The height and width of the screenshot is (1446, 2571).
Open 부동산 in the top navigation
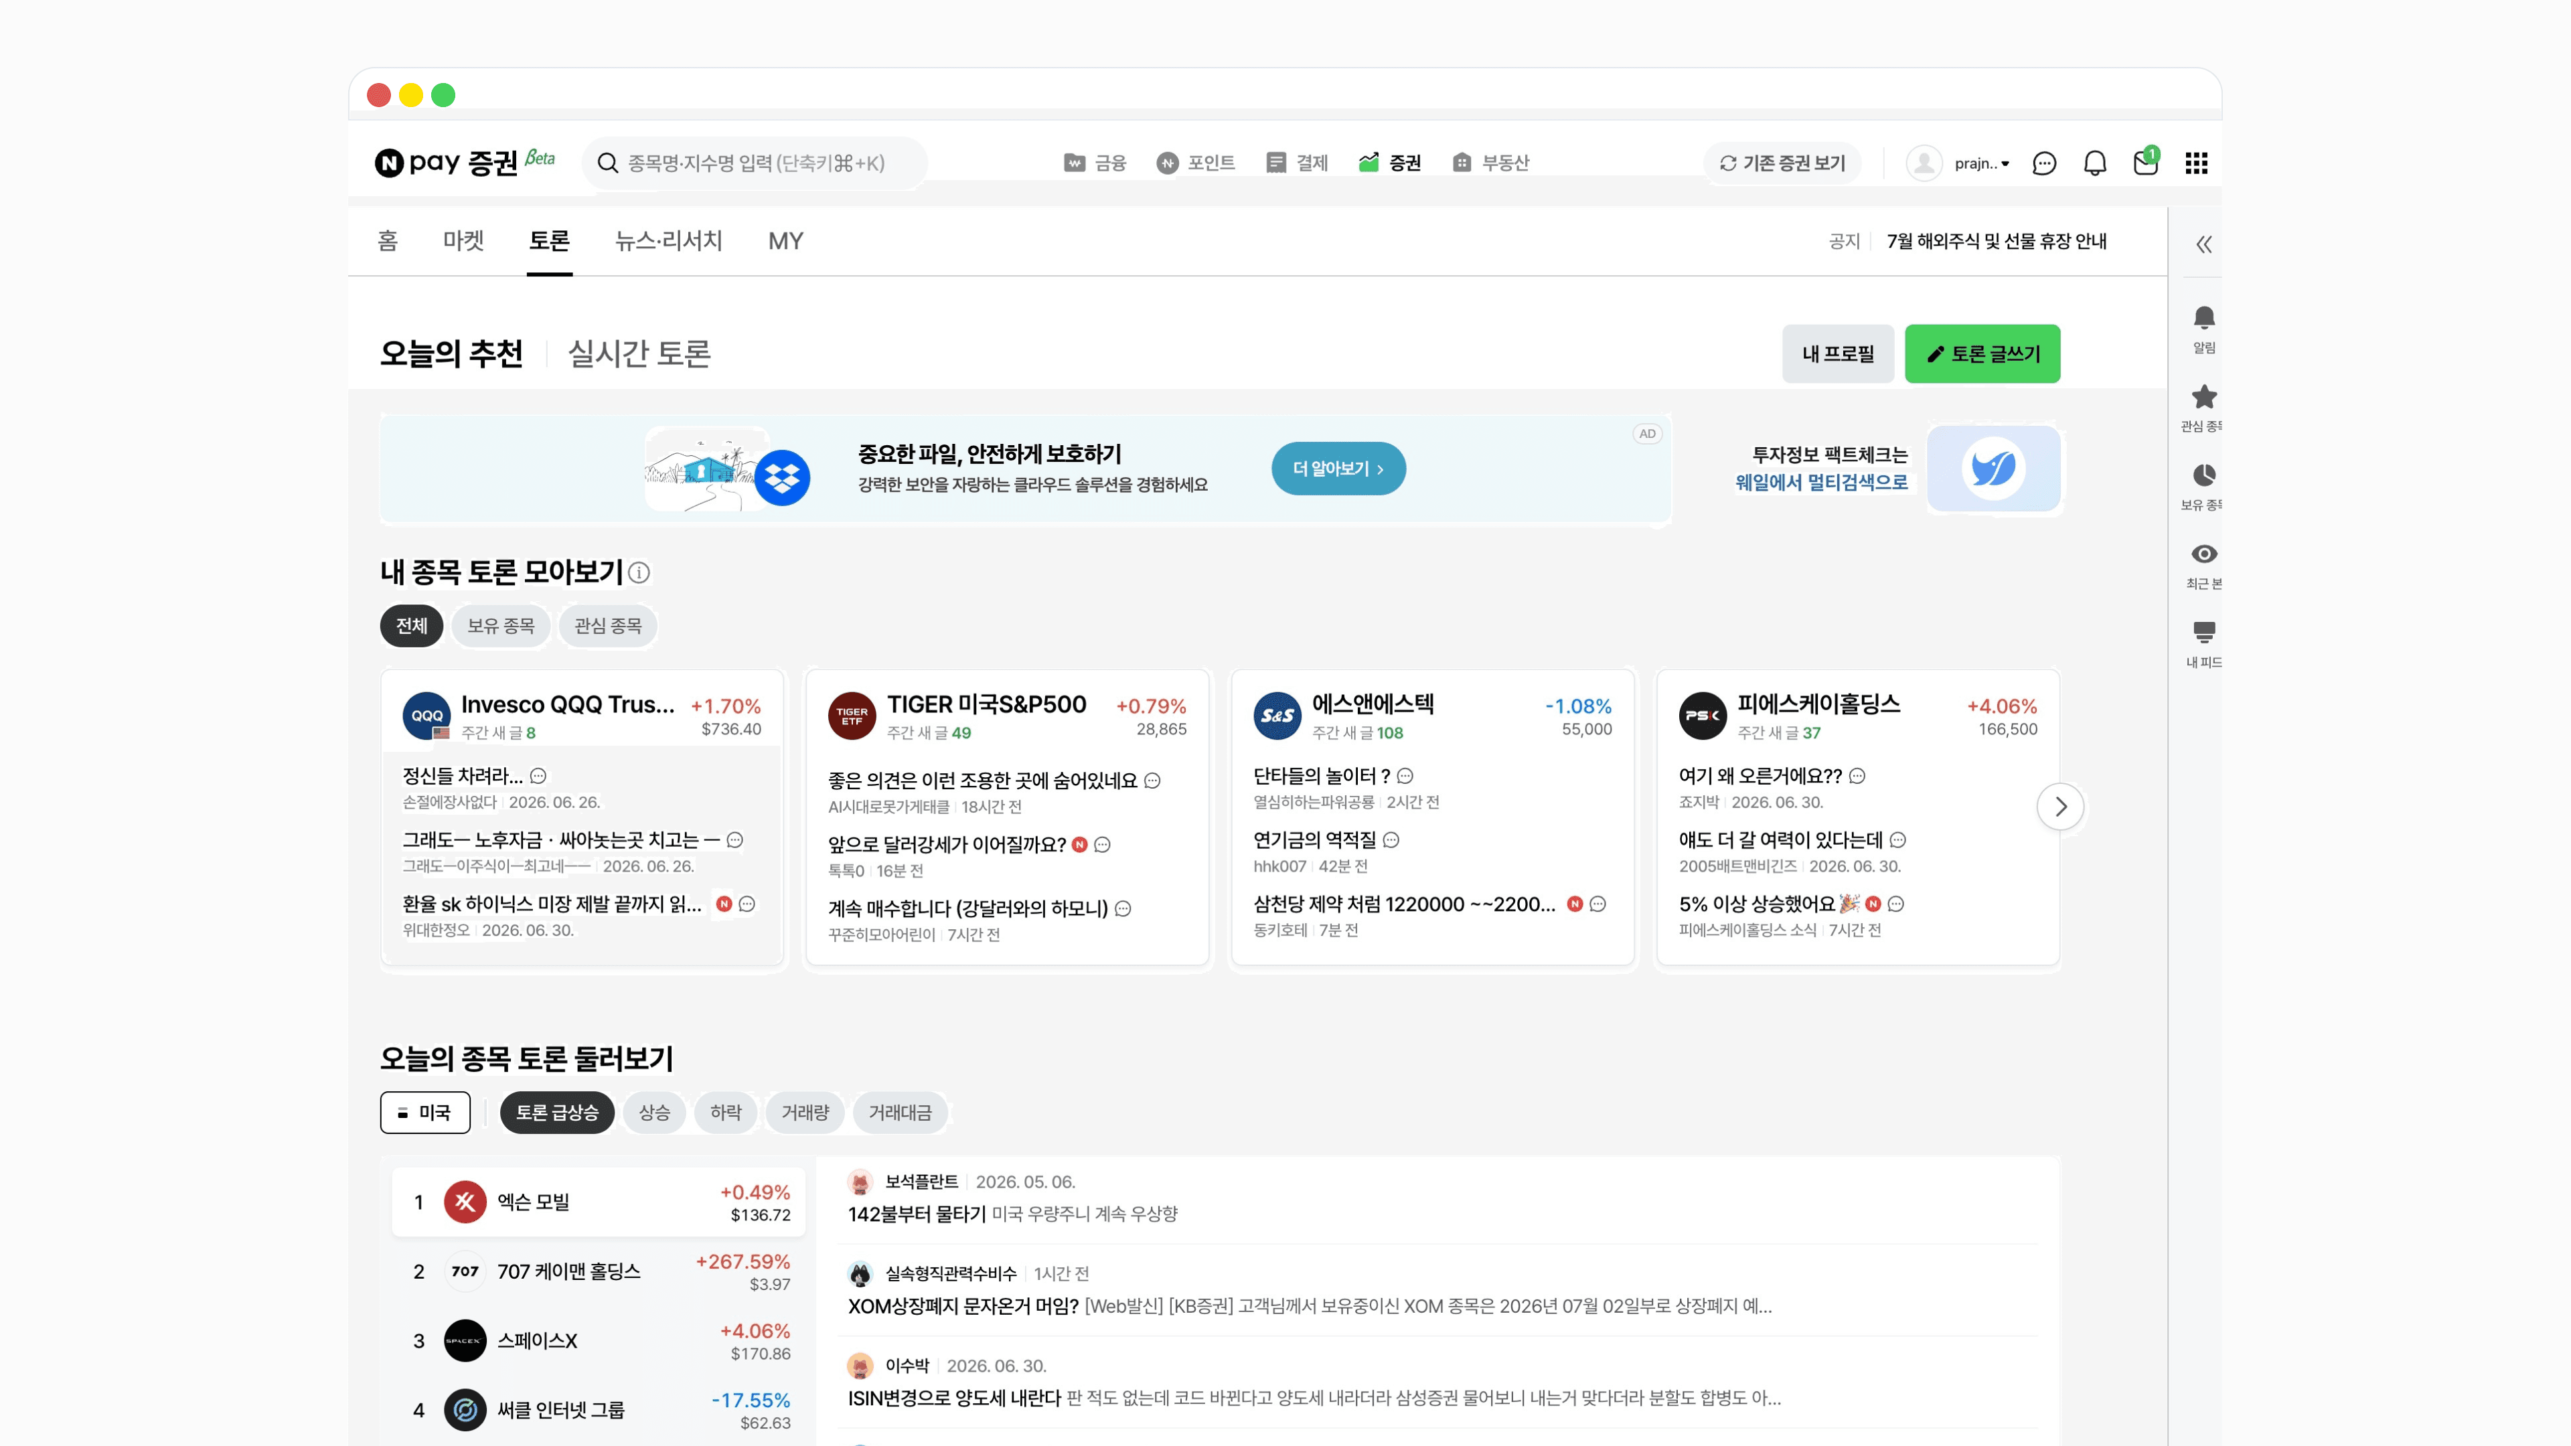pyautogui.click(x=1490, y=163)
